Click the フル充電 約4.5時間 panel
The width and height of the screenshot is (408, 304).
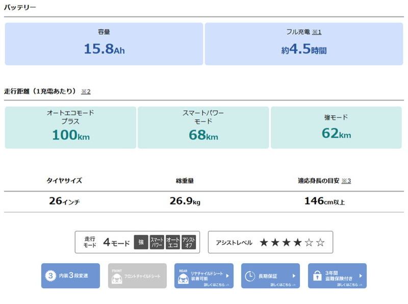pos(304,44)
